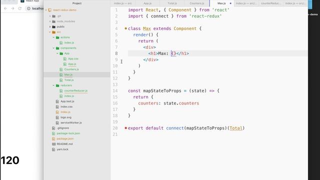Collapse the components folder chevron
The height and width of the screenshot is (180, 320).
(x=53, y=48)
